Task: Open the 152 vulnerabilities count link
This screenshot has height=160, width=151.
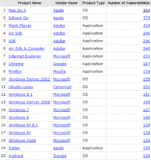Action: click(147, 87)
